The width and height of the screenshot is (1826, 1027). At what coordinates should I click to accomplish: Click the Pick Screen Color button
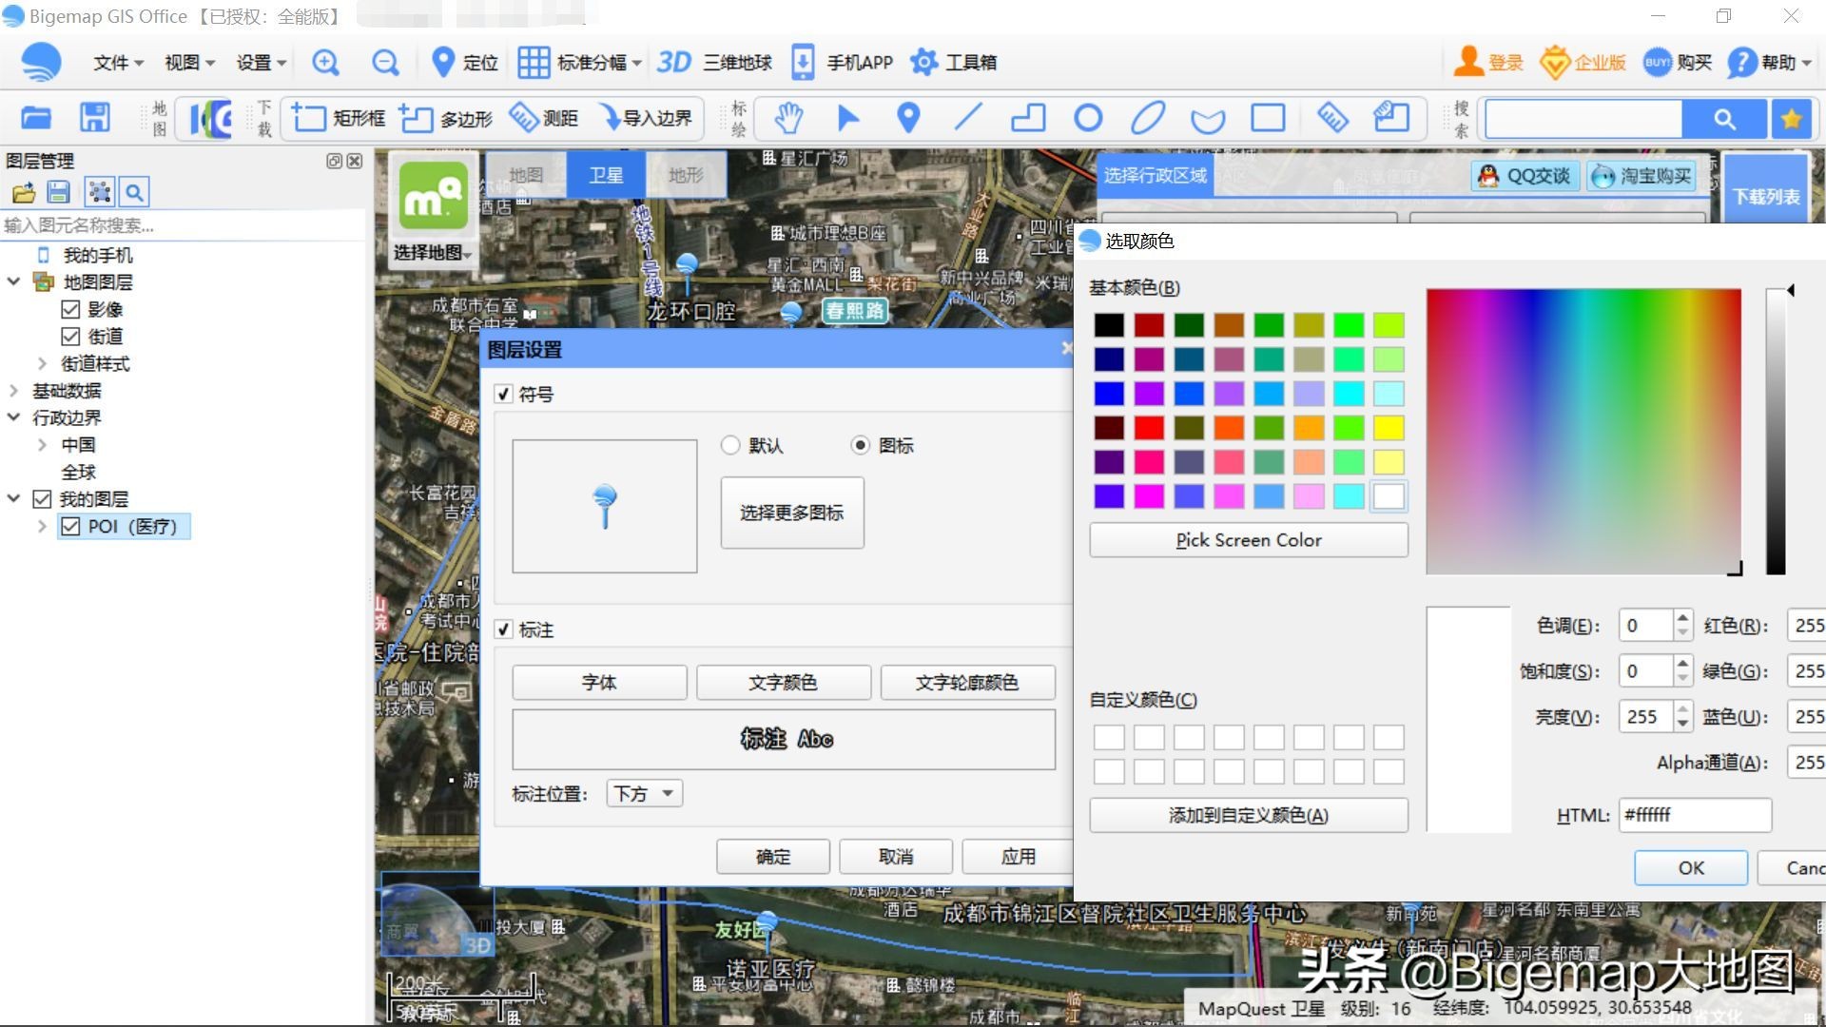click(x=1248, y=539)
